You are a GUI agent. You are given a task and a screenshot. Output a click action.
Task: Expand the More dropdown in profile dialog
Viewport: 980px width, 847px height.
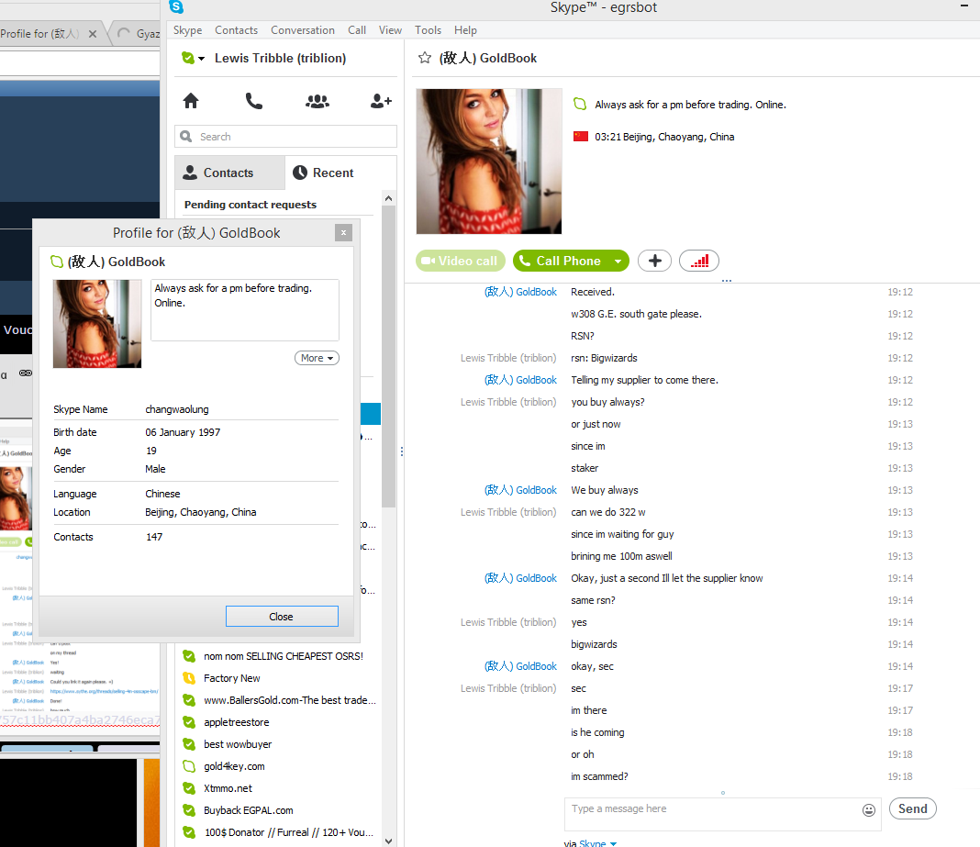pyautogui.click(x=317, y=358)
